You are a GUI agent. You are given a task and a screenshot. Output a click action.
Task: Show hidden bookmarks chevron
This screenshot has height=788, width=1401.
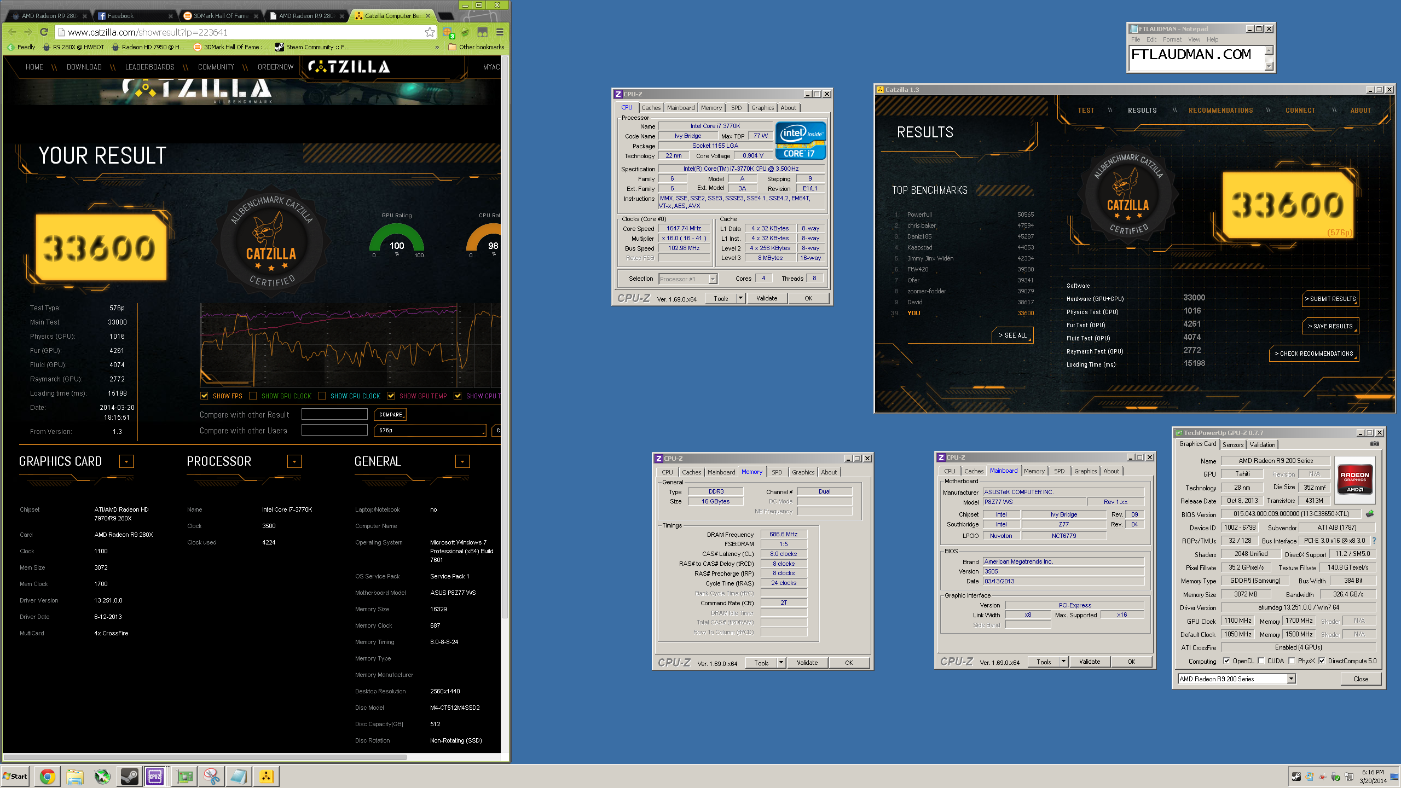[437, 47]
